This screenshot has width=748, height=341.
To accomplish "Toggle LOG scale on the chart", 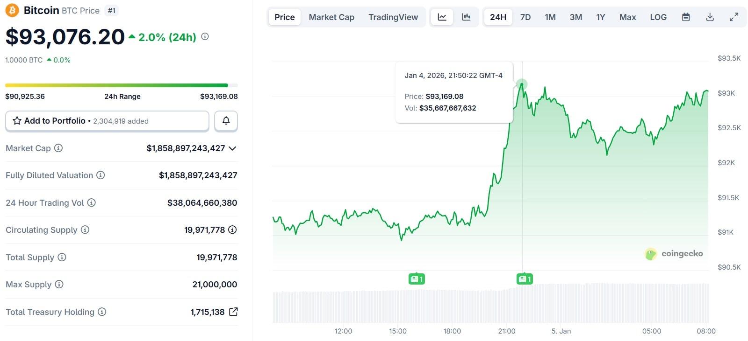I will click(658, 17).
